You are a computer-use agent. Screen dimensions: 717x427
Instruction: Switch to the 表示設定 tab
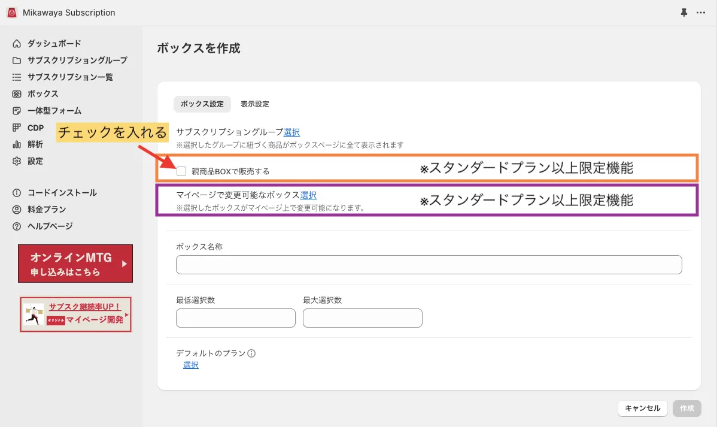[x=255, y=104]
